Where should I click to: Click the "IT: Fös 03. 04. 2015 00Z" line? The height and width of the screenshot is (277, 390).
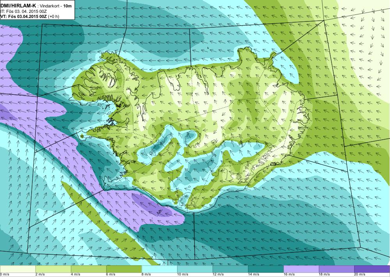coord(24,11)
